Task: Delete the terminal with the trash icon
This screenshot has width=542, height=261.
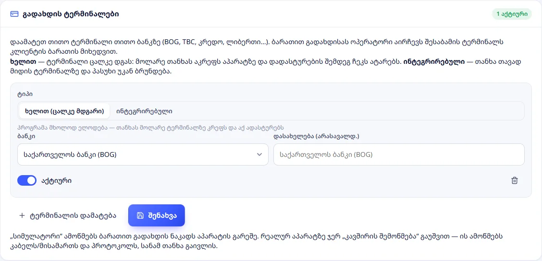Action: pos(515,180)
